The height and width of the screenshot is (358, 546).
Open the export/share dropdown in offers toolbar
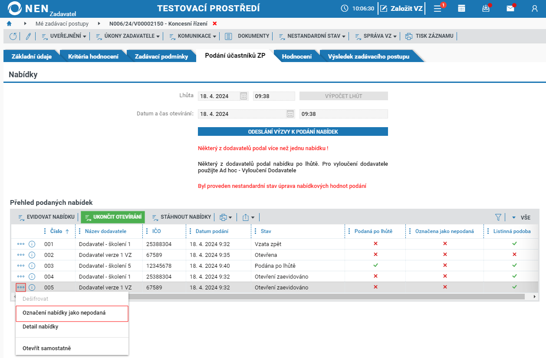[x=248, y=217]
